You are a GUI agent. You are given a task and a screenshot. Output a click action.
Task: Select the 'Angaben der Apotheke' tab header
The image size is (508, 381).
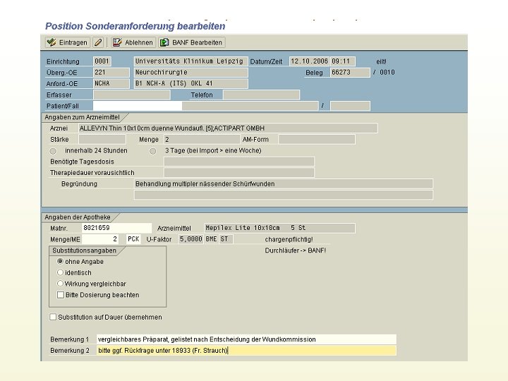coord(78,217)
